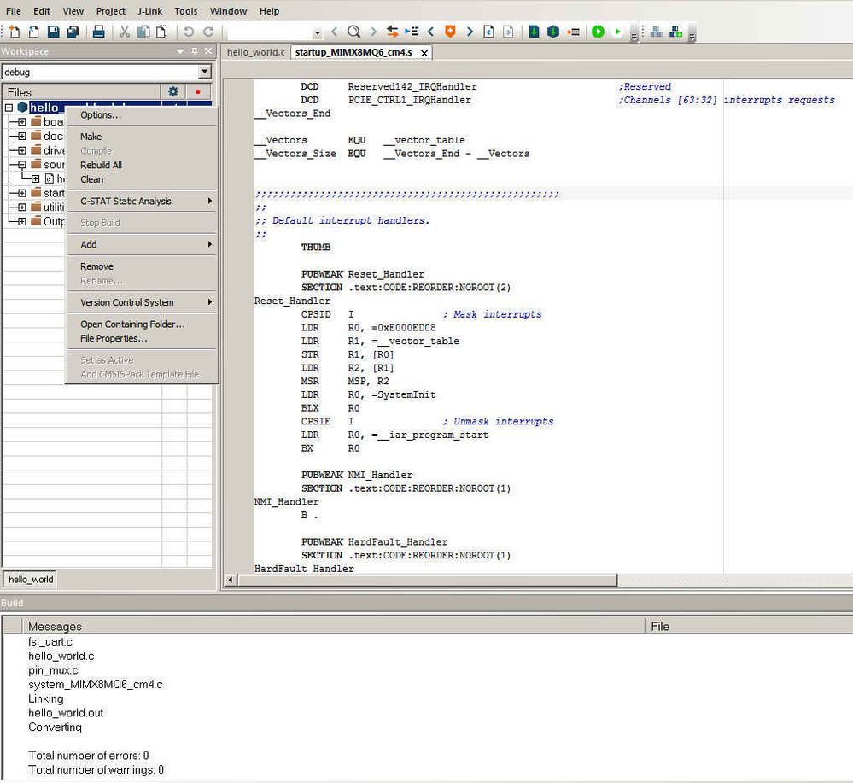Viewport: 853px width, 783px height.
Task: Run Make with the hexagon build icon
Action: pyautogui.click(x=553, y=32)
